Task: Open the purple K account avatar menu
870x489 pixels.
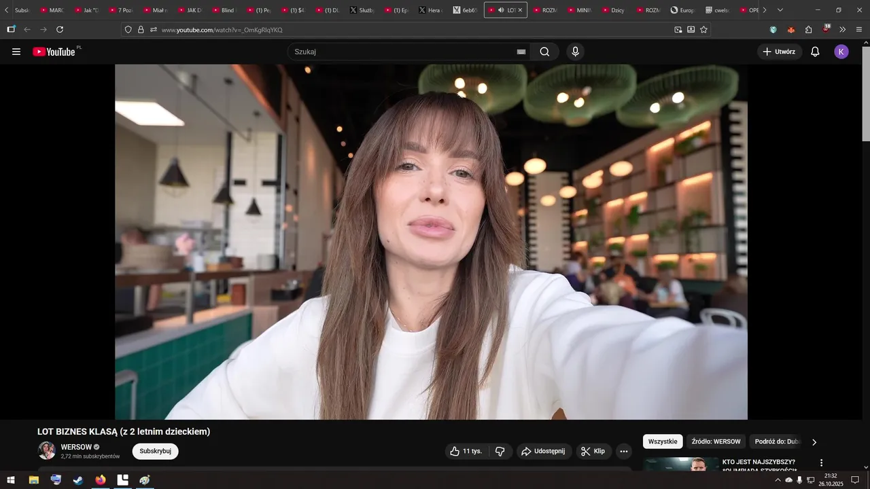Action: [841, 52]
